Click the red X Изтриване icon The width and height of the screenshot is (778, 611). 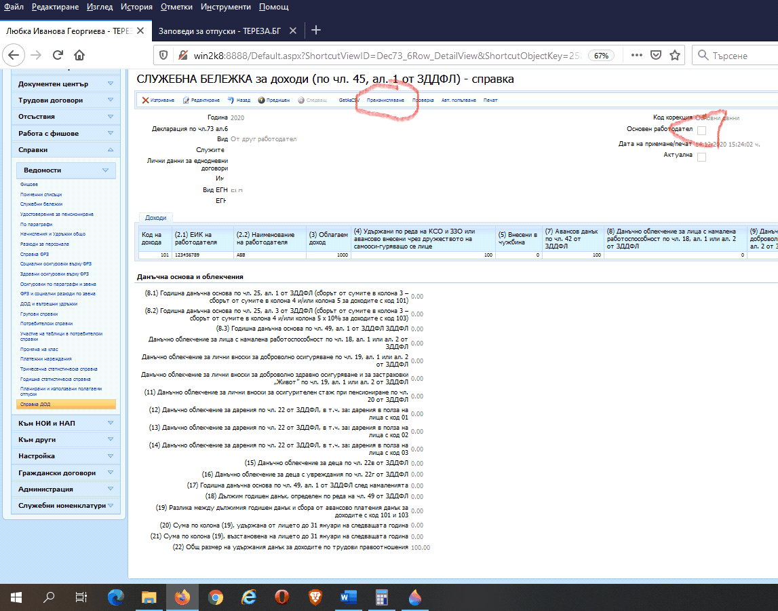click(x=145, y=100)
